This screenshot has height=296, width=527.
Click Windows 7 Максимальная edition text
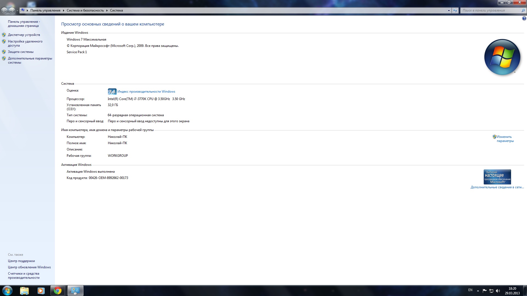click(86, 39)
